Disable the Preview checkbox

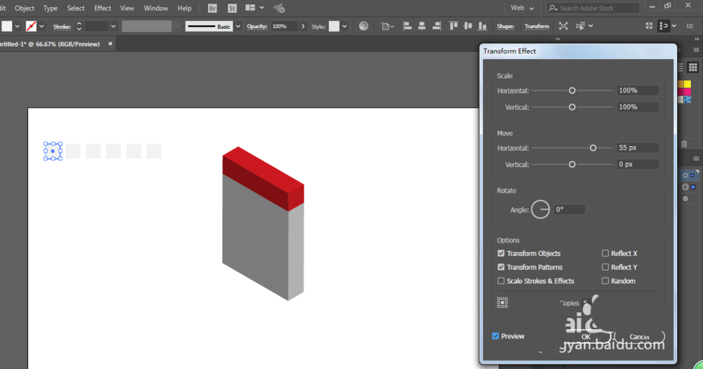click(x=496, y=337)
